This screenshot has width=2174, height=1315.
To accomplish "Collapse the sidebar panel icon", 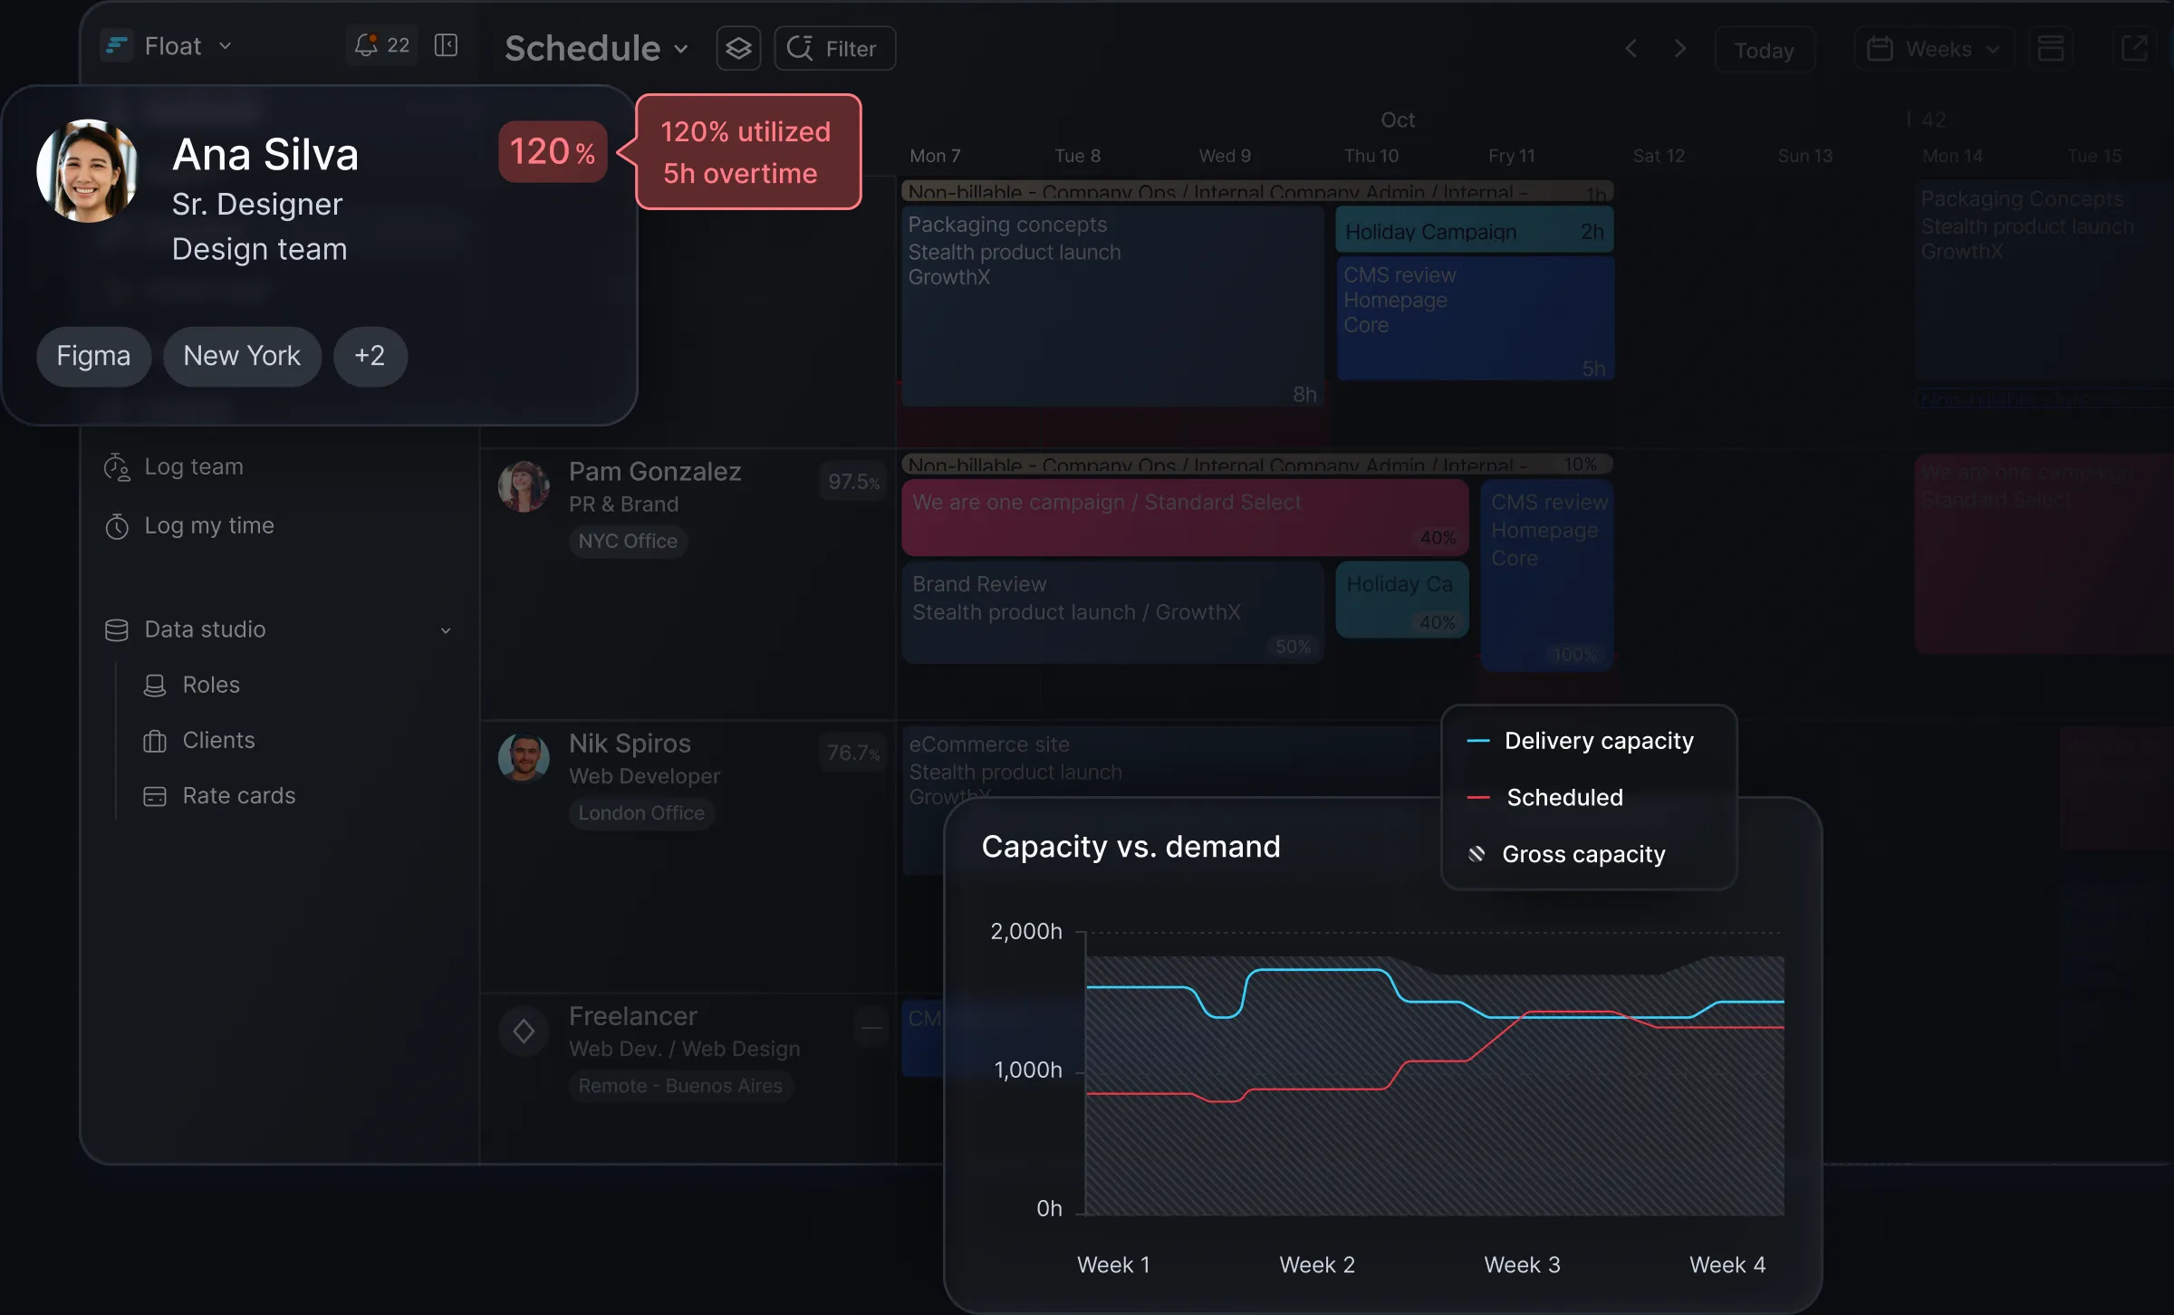I will (x=446, y=45).
